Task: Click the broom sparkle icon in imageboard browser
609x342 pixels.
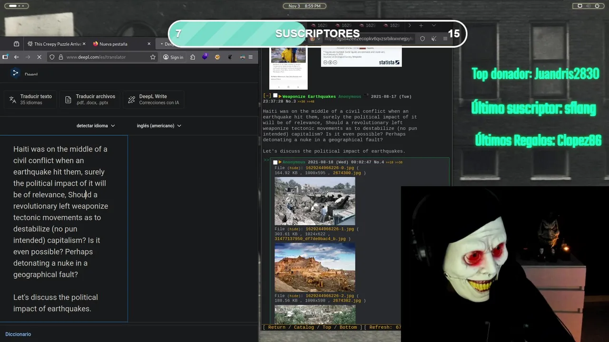Action: (x=433, y=38)
